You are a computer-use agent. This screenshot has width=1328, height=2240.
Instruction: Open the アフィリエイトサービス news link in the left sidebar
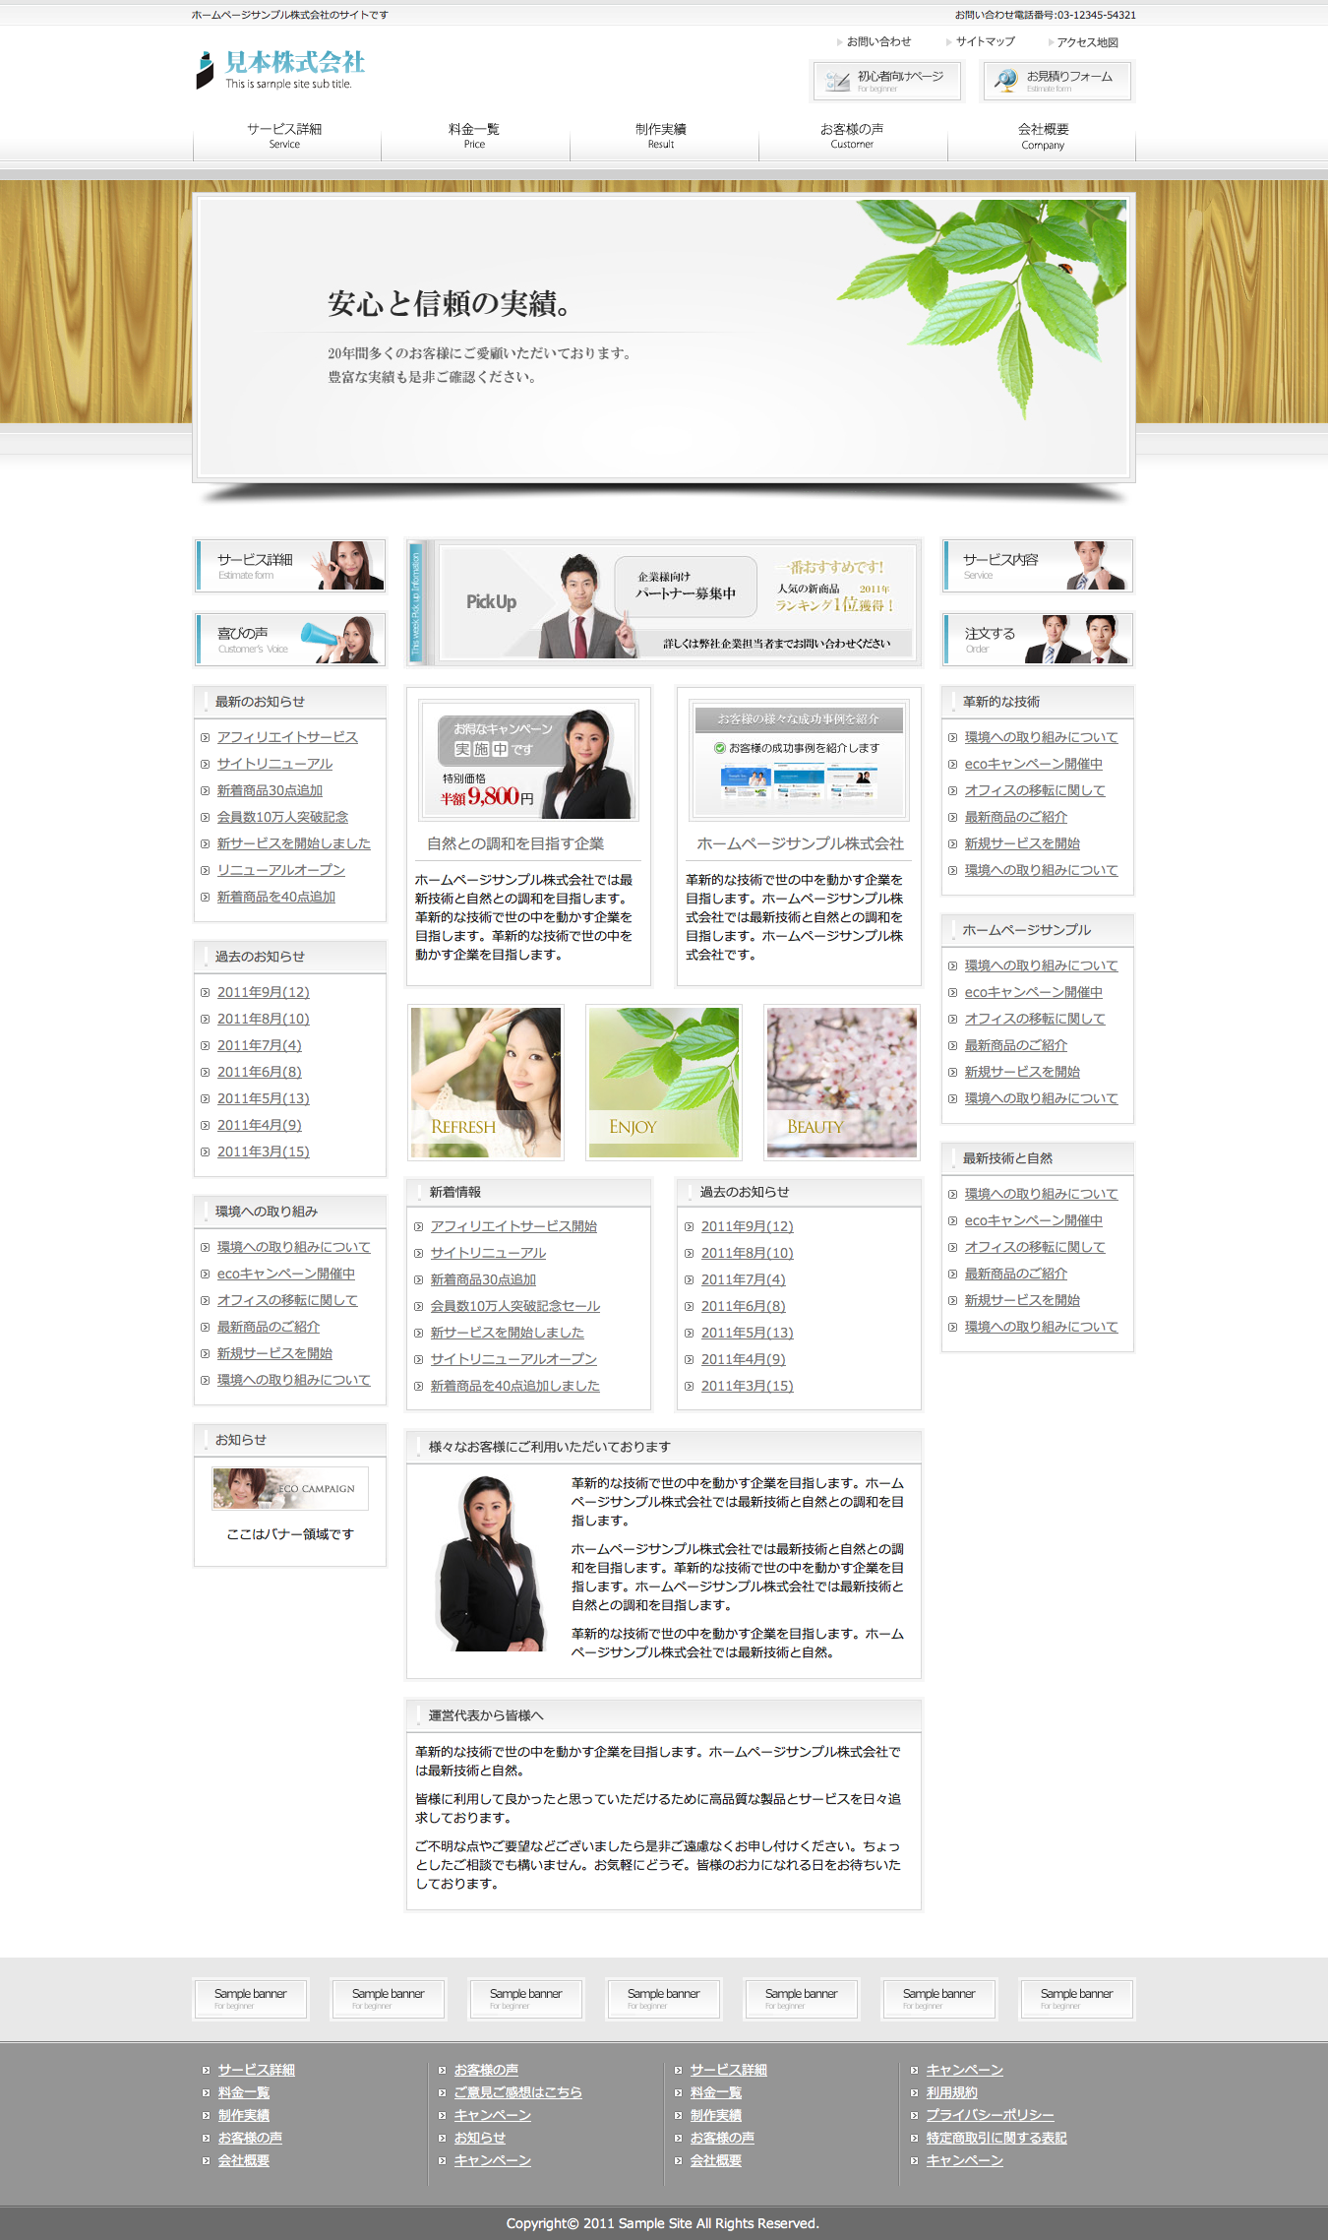tap(287, 737)
